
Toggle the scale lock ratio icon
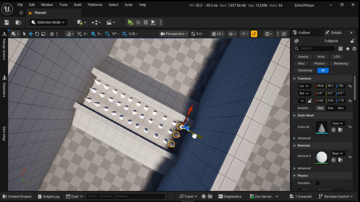pos(310,101)
